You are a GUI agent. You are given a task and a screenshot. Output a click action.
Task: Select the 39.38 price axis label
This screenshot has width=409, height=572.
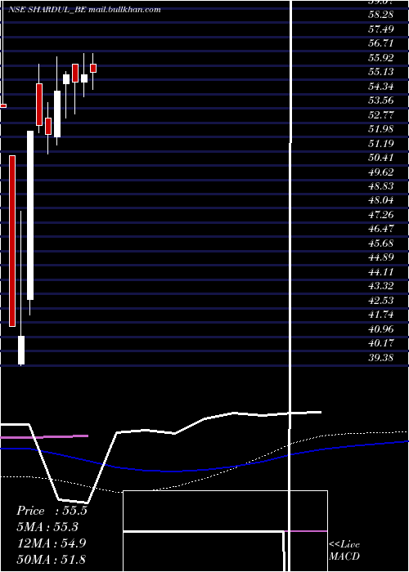(380, 358)
